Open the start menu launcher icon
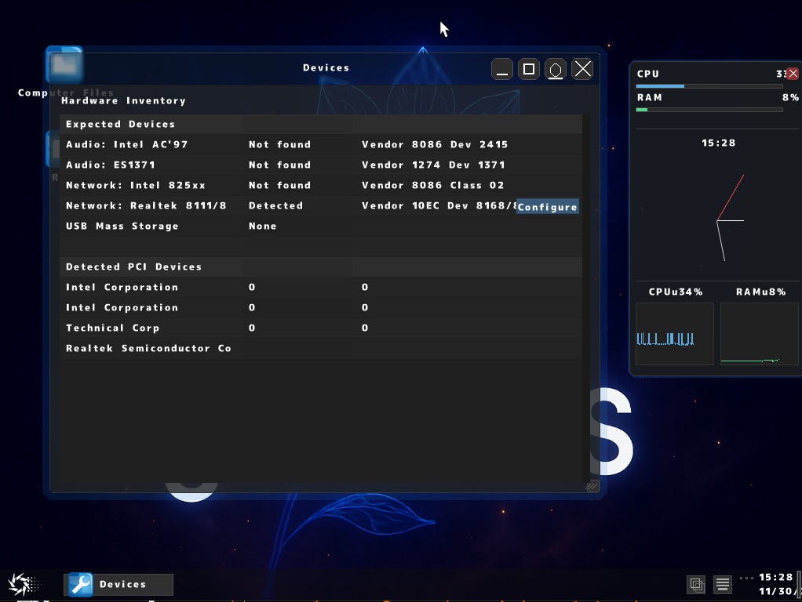The width and height of the screenshot is (802, 602). tap(20, 584)
